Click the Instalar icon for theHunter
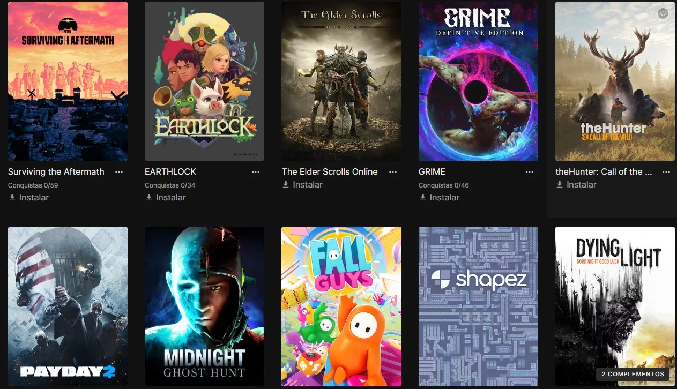The height and width of the screenshot is (389, 677). (560, 184)
